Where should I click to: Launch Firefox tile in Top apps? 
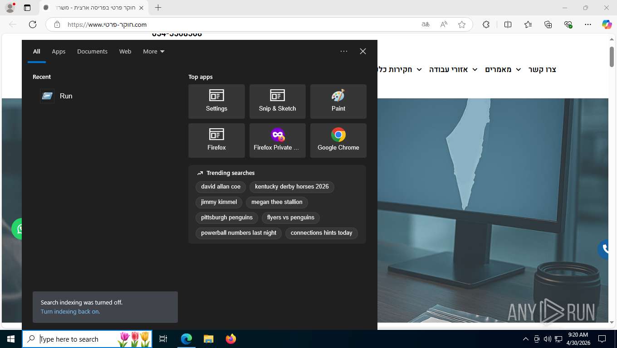[x=216, y=140]
